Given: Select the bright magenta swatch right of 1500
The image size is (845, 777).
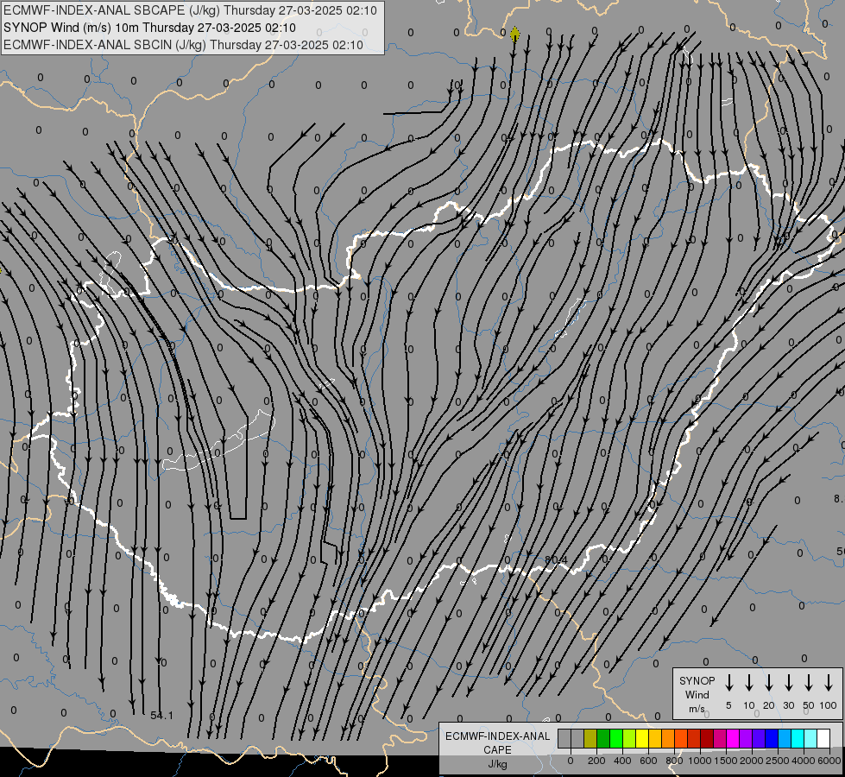Looking at the screenshot, I should (x=733, y=738).
